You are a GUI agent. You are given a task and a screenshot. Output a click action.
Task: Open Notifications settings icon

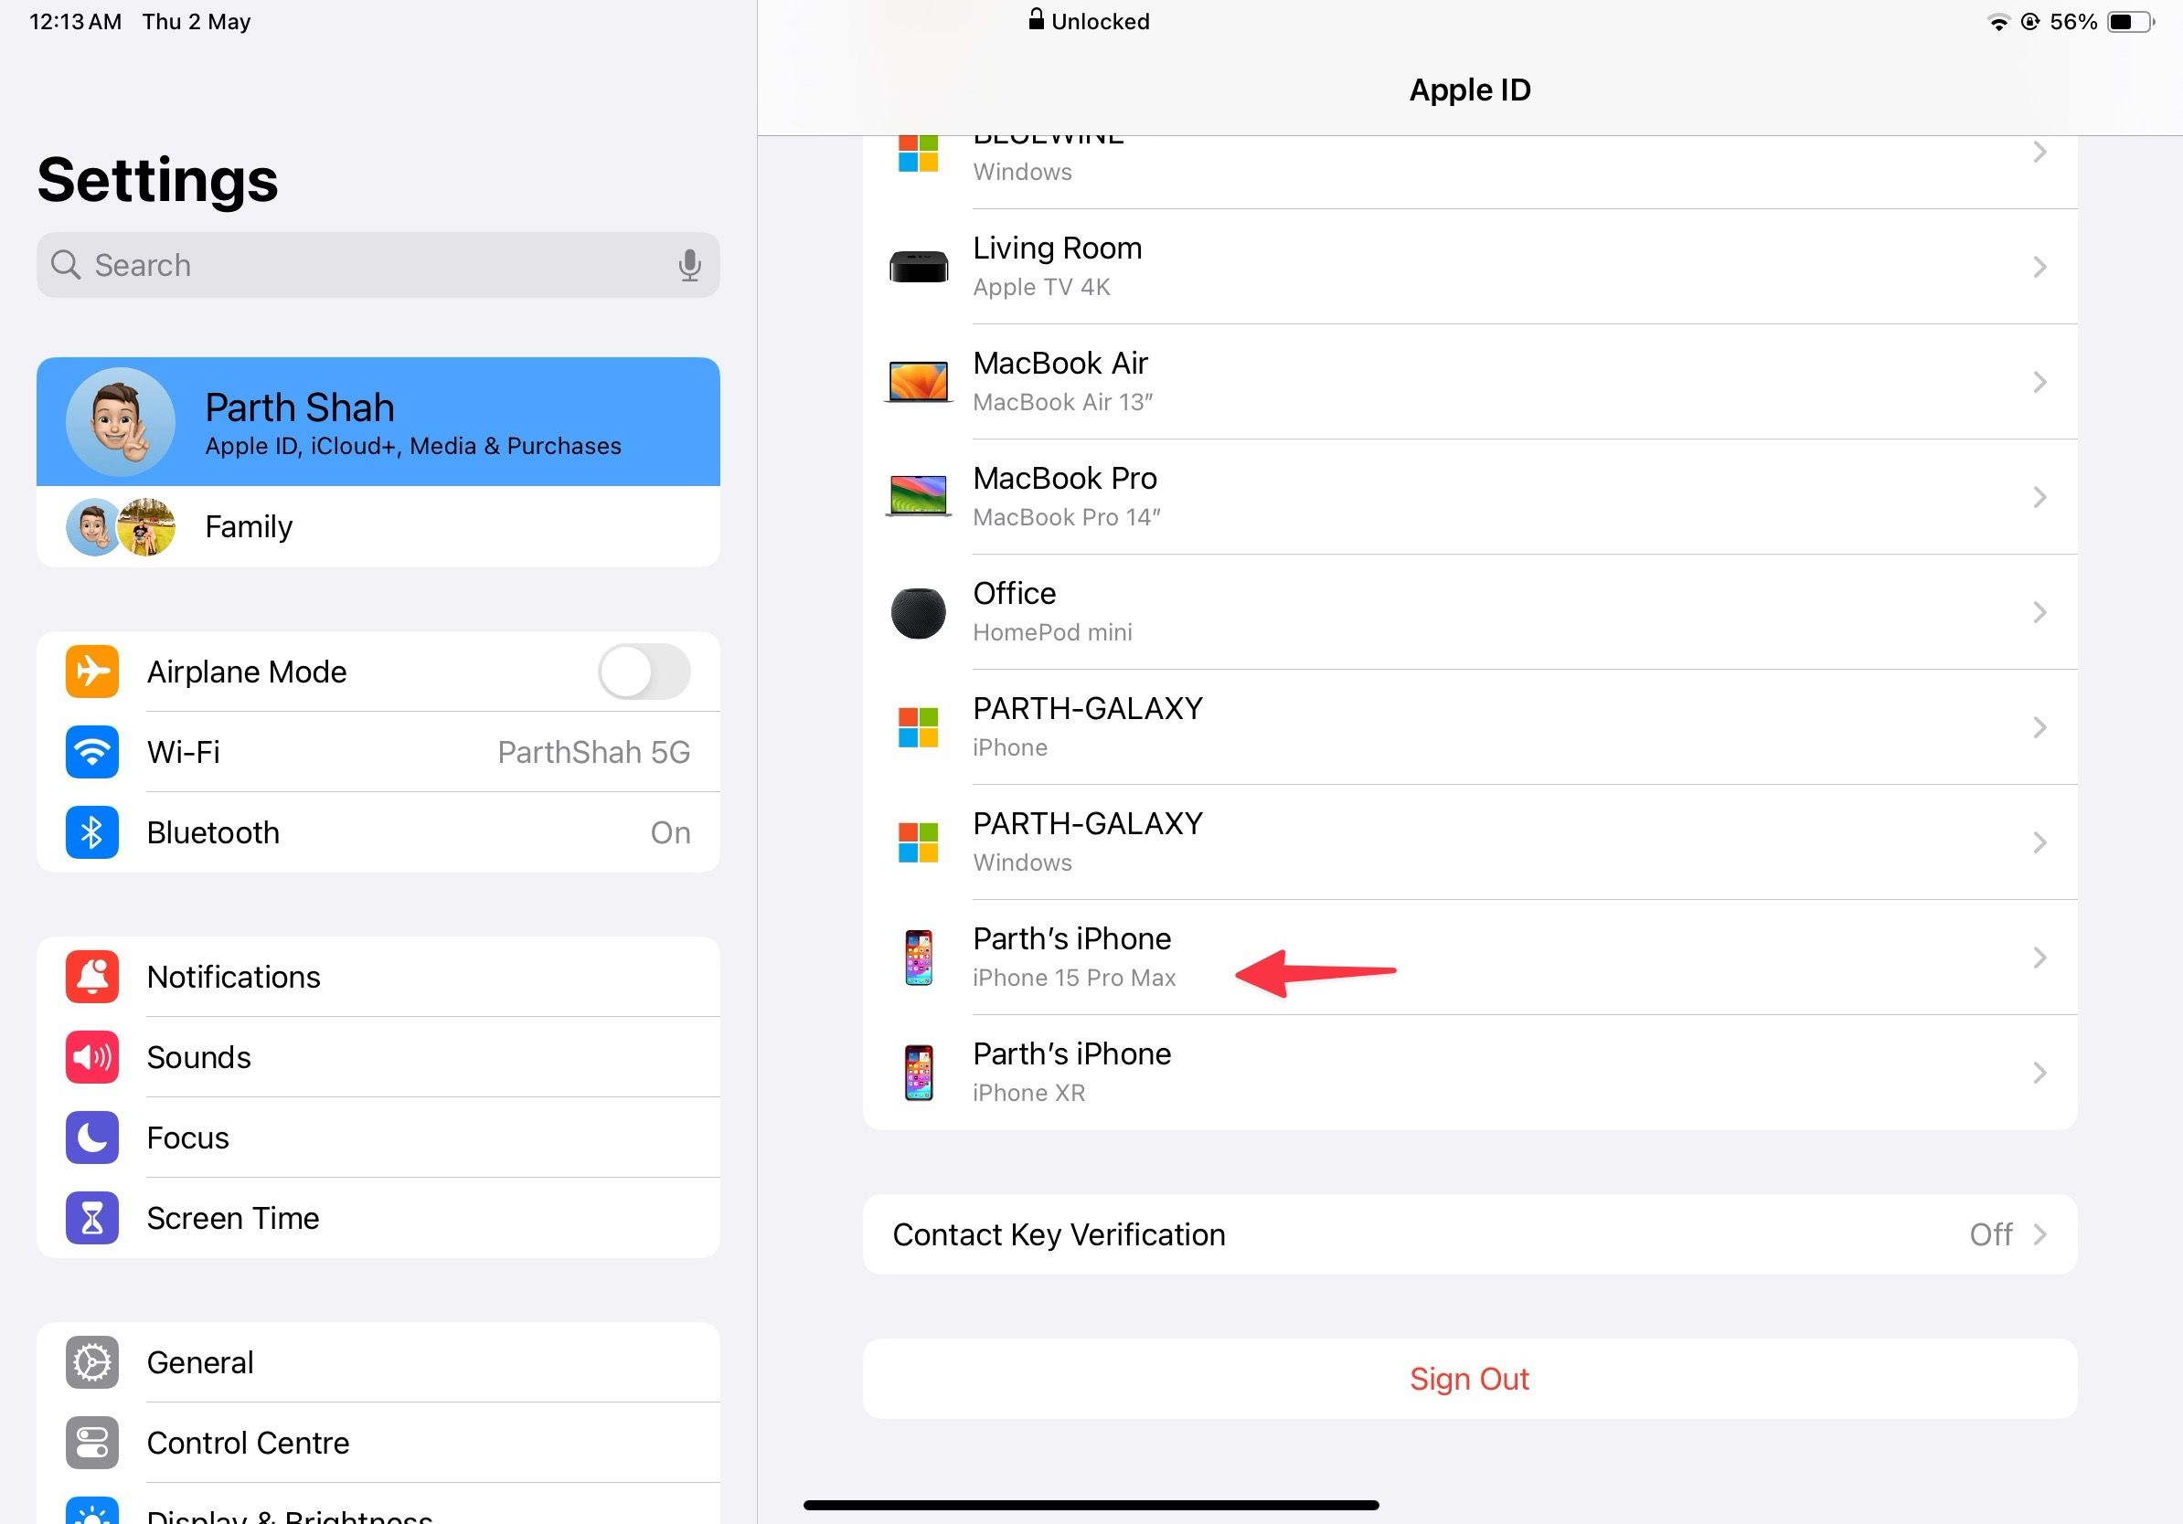(90, 977)
